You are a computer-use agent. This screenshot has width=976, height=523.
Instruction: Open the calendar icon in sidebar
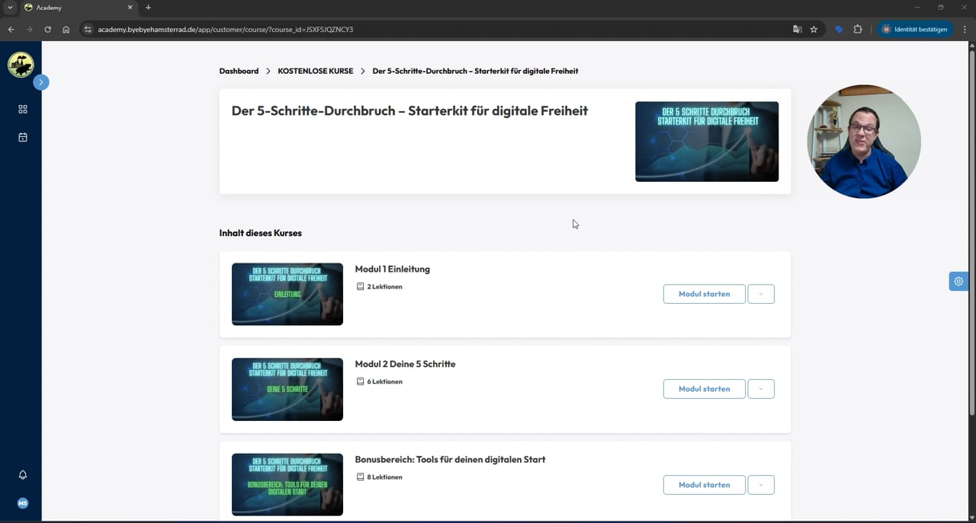tap(23, 138)
